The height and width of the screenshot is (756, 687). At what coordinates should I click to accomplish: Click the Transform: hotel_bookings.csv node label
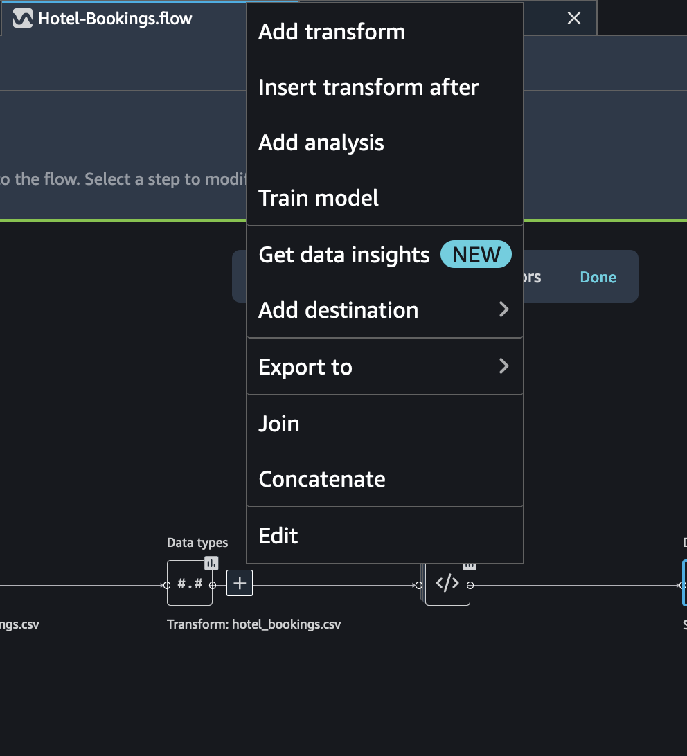click(254, 624)
